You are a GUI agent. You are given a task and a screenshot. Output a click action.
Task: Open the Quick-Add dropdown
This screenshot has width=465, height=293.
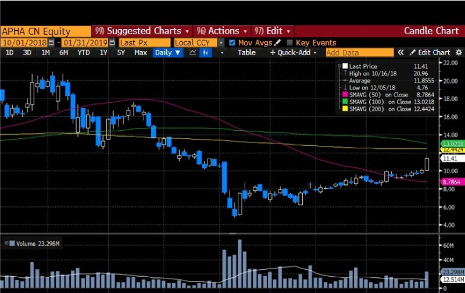point(294,52)
